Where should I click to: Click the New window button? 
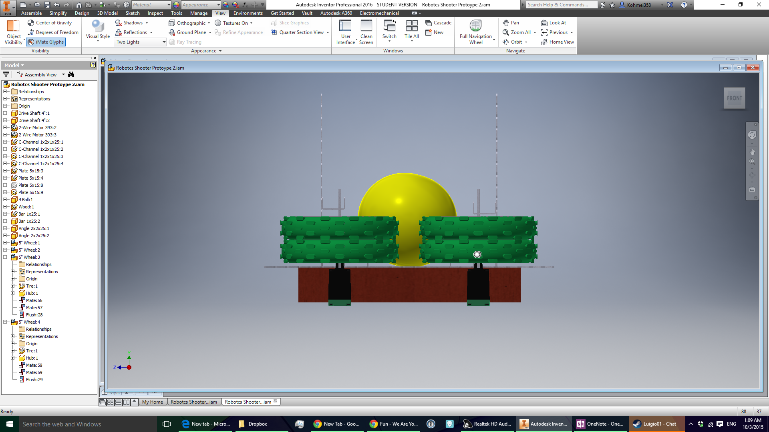pyautogui.click(x=435, y=32)
